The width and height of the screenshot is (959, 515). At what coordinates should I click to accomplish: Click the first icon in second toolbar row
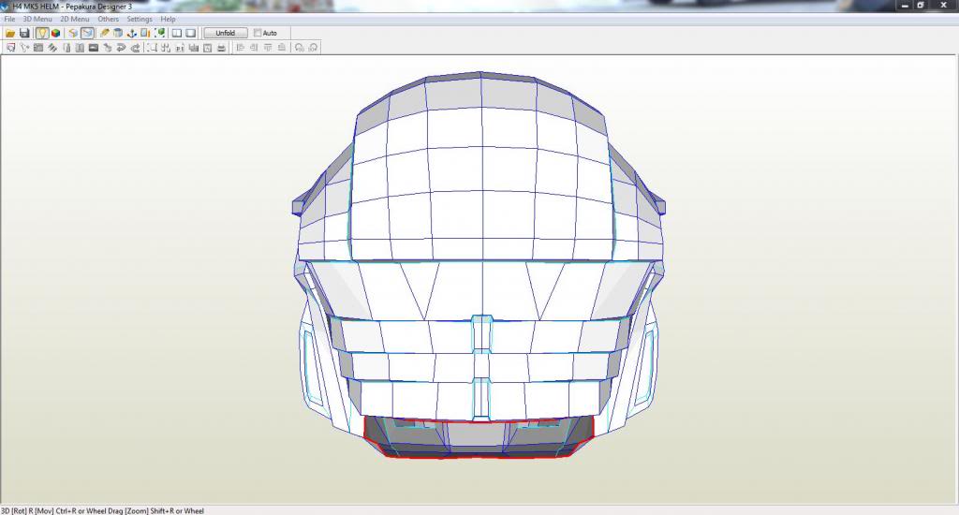[x=10, y=48]
